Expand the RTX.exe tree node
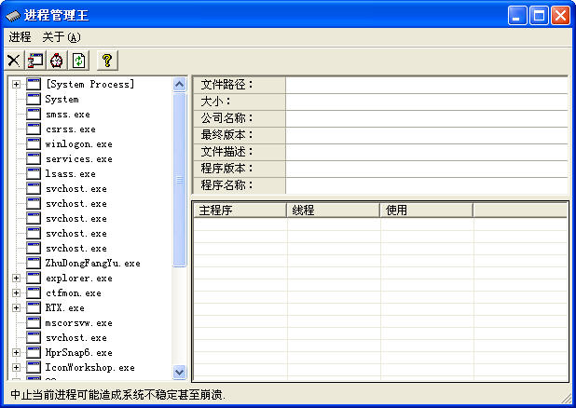The height and width of the screenshot is (408, 576). (17, 308)
